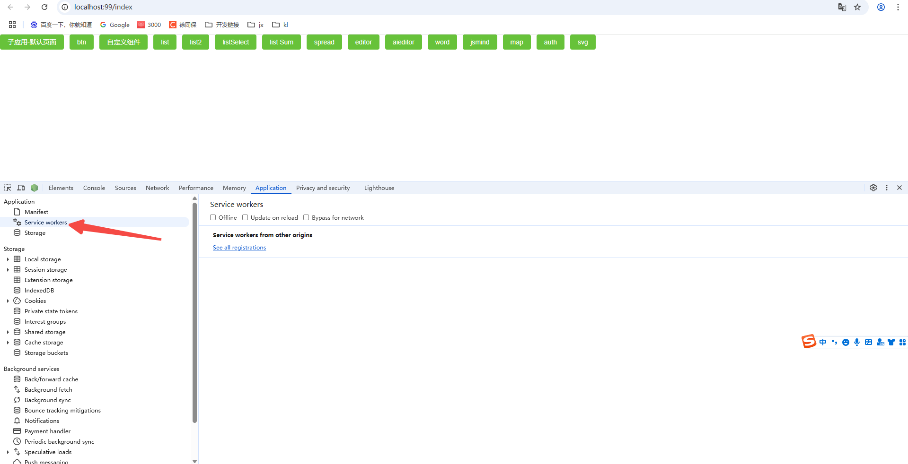Select Service workers in the Application sidebar
This screenshot has height=464, width=908.
pyautogui.click(x=45, y=222)
